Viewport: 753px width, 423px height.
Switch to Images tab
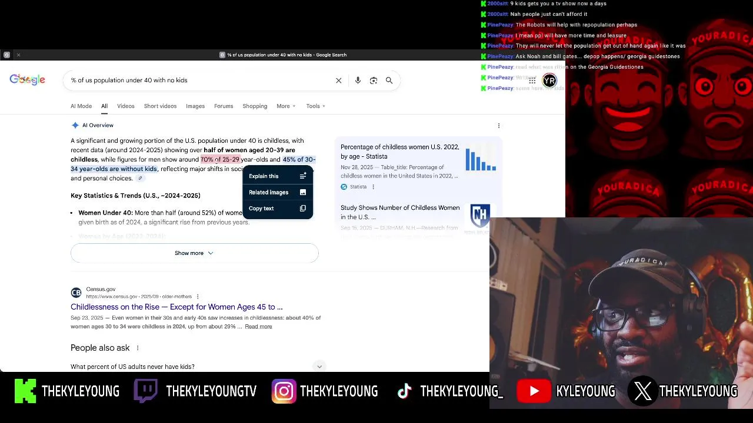[x=195, y=106]
